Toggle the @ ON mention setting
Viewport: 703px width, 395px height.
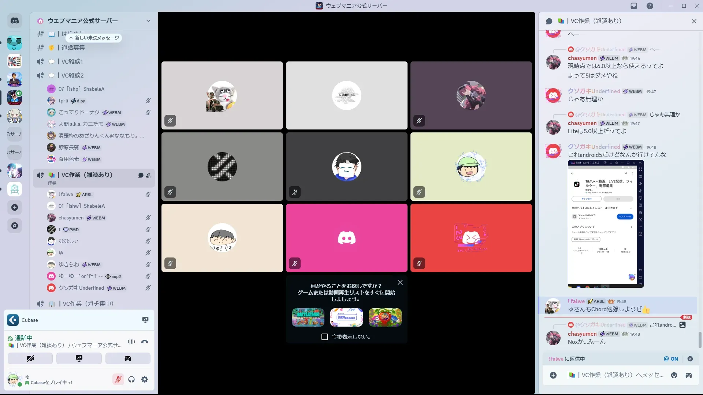[671, 359]
